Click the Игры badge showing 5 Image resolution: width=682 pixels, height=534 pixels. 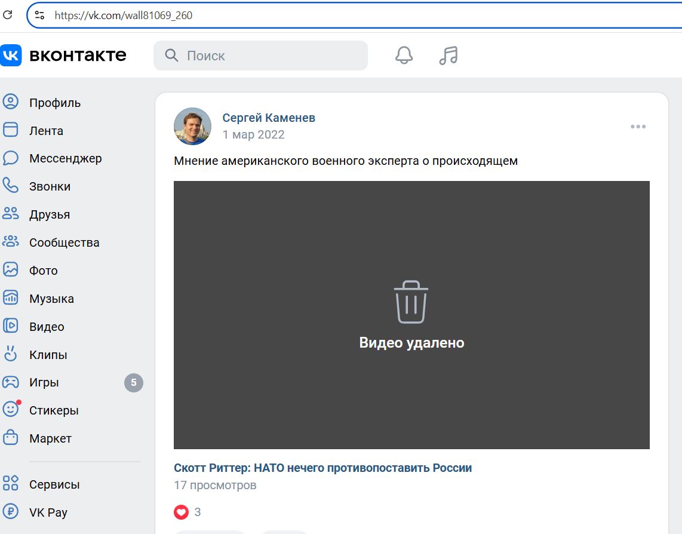(134, 382)
